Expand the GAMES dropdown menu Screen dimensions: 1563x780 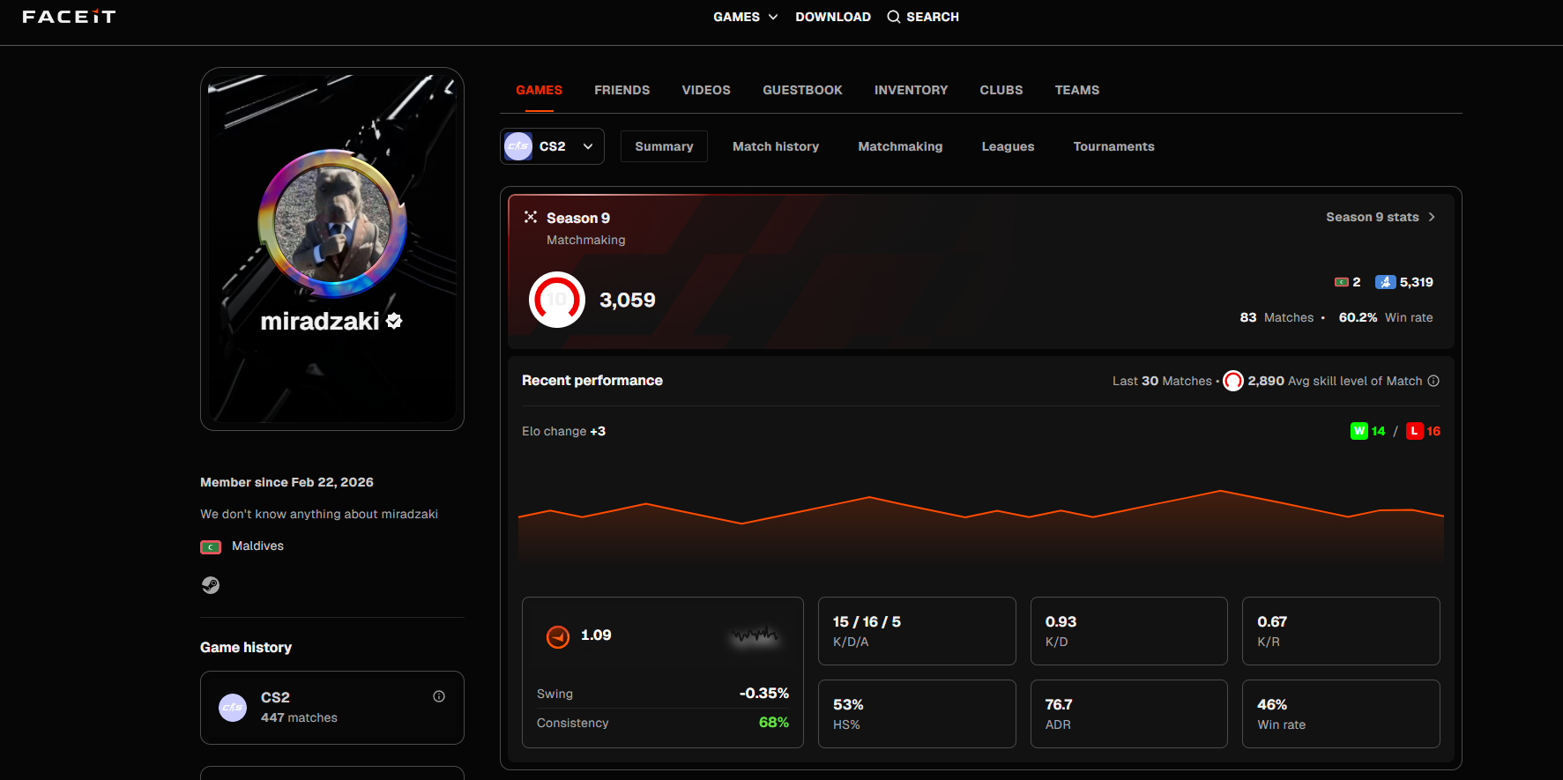click(x=746, y=17)
